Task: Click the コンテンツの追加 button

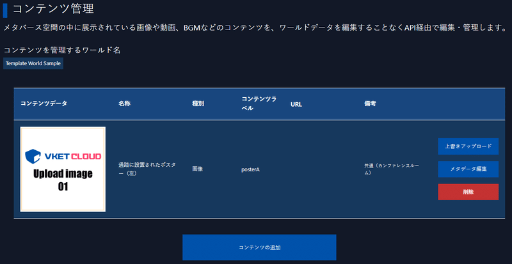Action: 259,247
